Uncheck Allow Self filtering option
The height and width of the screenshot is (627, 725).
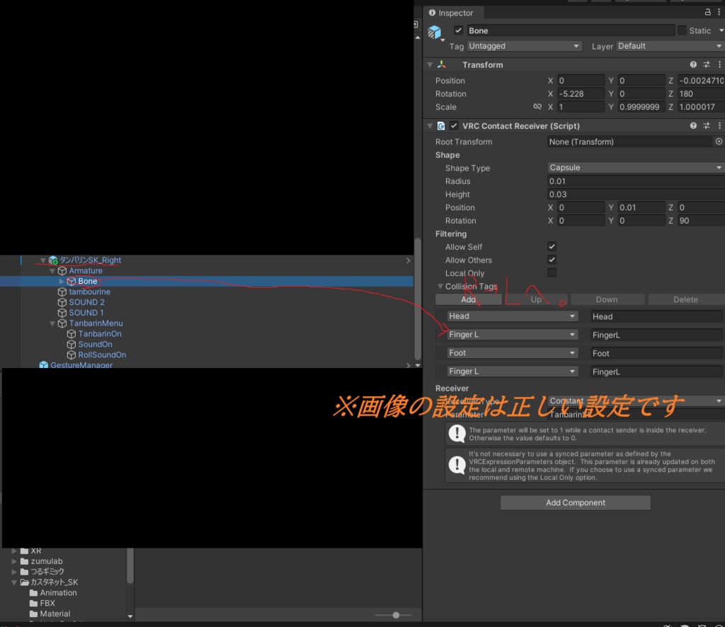click(552, 246)
